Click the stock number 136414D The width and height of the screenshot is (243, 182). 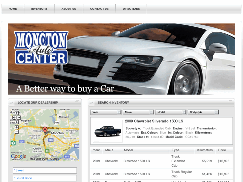click(157, 137)
